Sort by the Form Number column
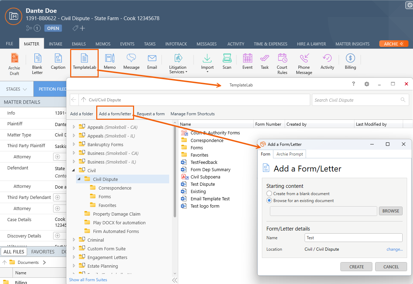This screenshot has width=413, height=284. point(268,124)
